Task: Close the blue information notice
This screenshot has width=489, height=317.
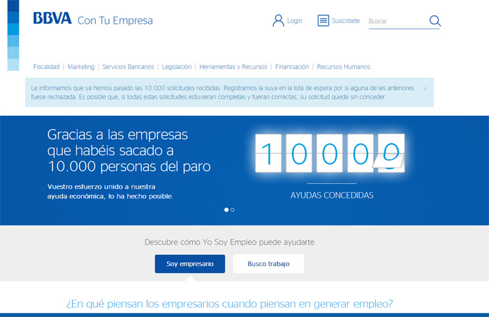Action: pos(425,89)
